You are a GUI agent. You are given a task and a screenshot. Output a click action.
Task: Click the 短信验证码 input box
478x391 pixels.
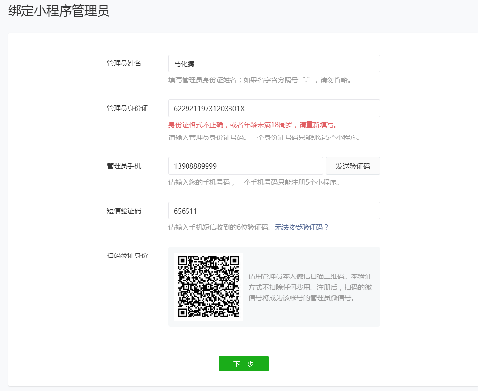coord(274,211)
